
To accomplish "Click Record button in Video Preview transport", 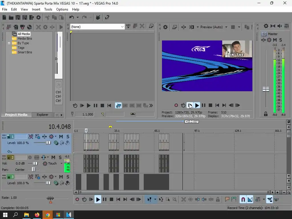I will tap(176, 106).
